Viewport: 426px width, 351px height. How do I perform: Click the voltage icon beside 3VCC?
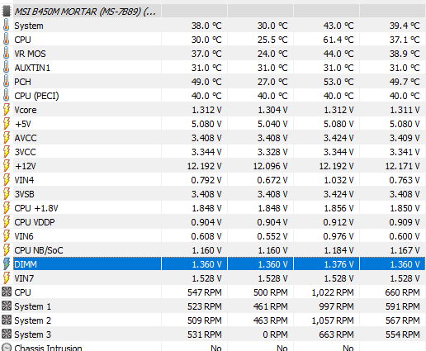click(7, 152)
